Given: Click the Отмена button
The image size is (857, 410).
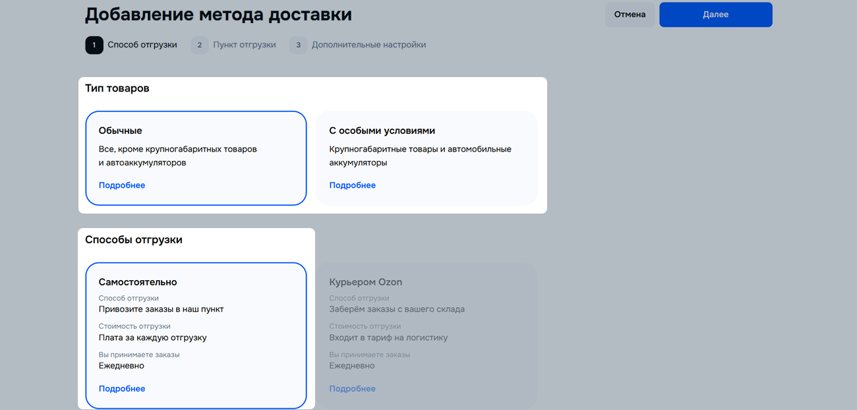Looking at the screenshot, I should click(x=630, y=15).
